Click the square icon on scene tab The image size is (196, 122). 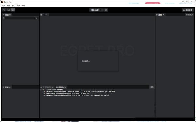coord(41,15)
